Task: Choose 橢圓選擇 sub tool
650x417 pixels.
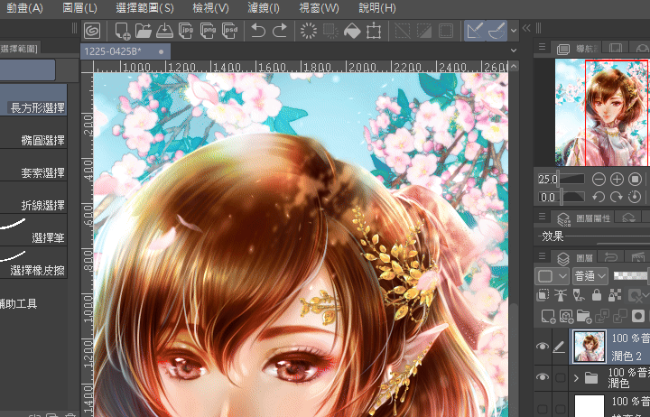Action: [33, 132]
